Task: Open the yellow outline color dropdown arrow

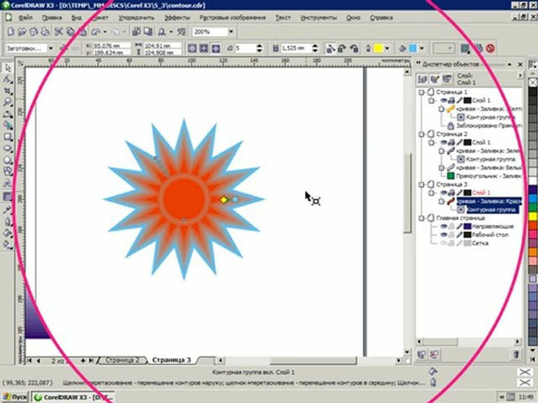Action: (x=387, y=48)
